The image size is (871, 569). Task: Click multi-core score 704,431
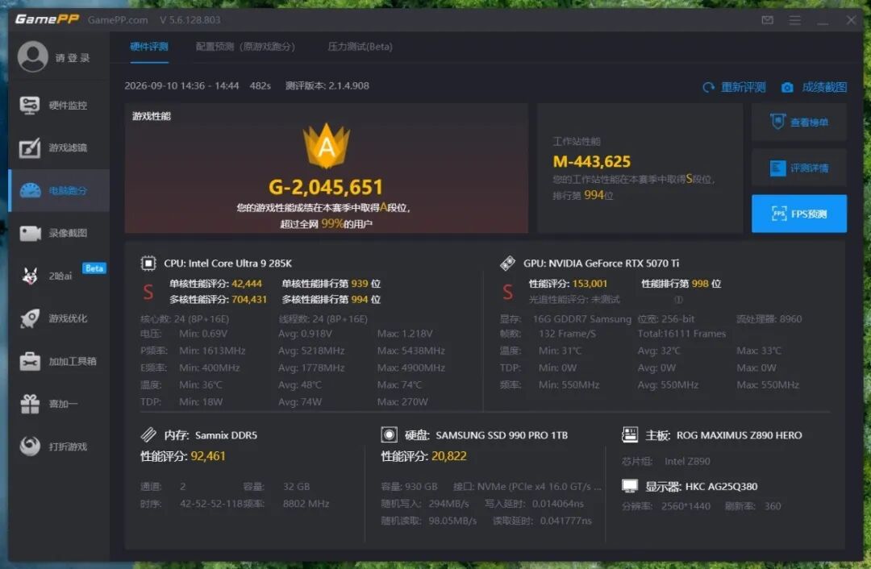[249, 300]
